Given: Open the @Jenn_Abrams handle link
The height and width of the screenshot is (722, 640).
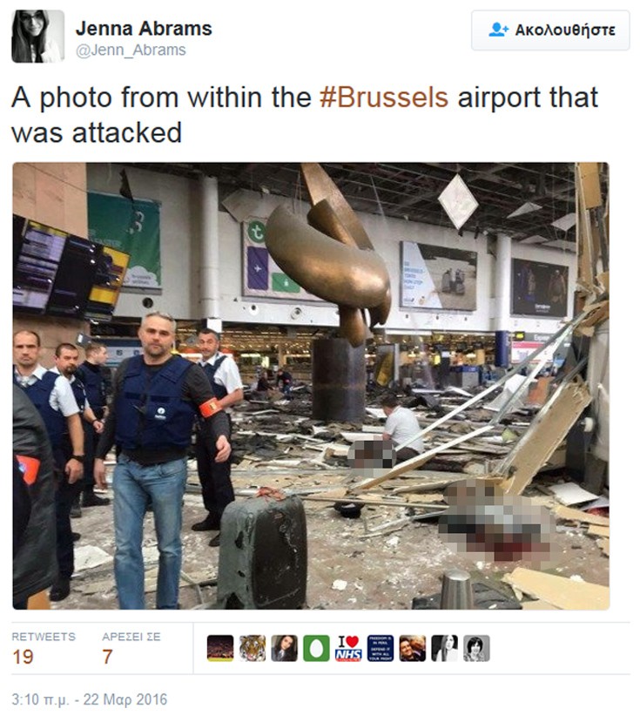Looking at the screenshot, I should (x=131, y=50).
